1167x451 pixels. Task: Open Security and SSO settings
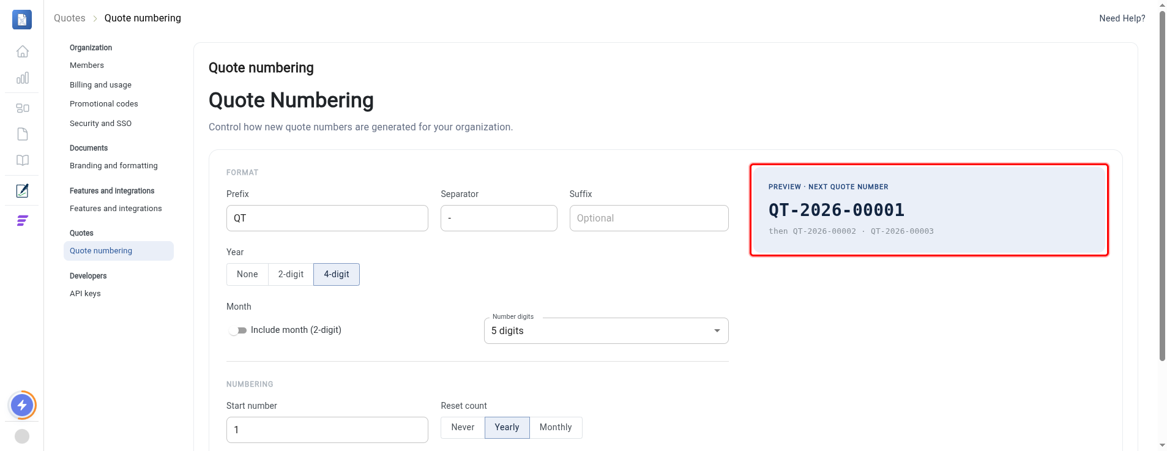tap(100, 123)
